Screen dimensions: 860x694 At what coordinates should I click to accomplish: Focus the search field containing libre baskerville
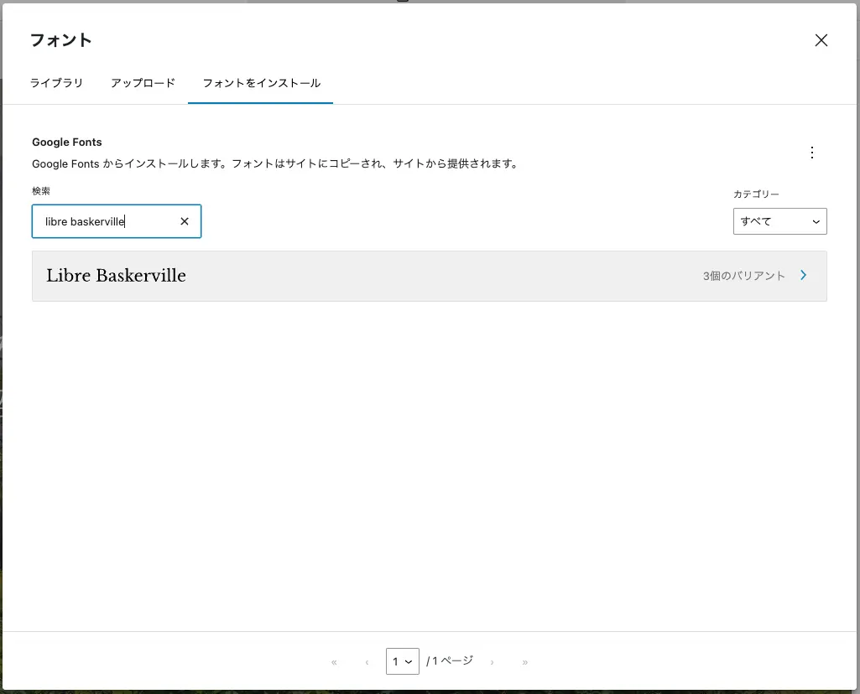click(x=105, y=221)
